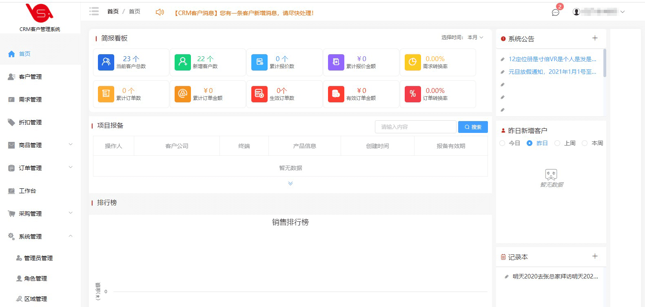Select the 今日 radio option

click(x=502, y=143)
